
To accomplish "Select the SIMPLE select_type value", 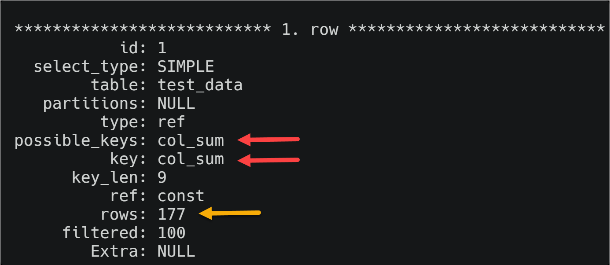I will pos(186,66).
